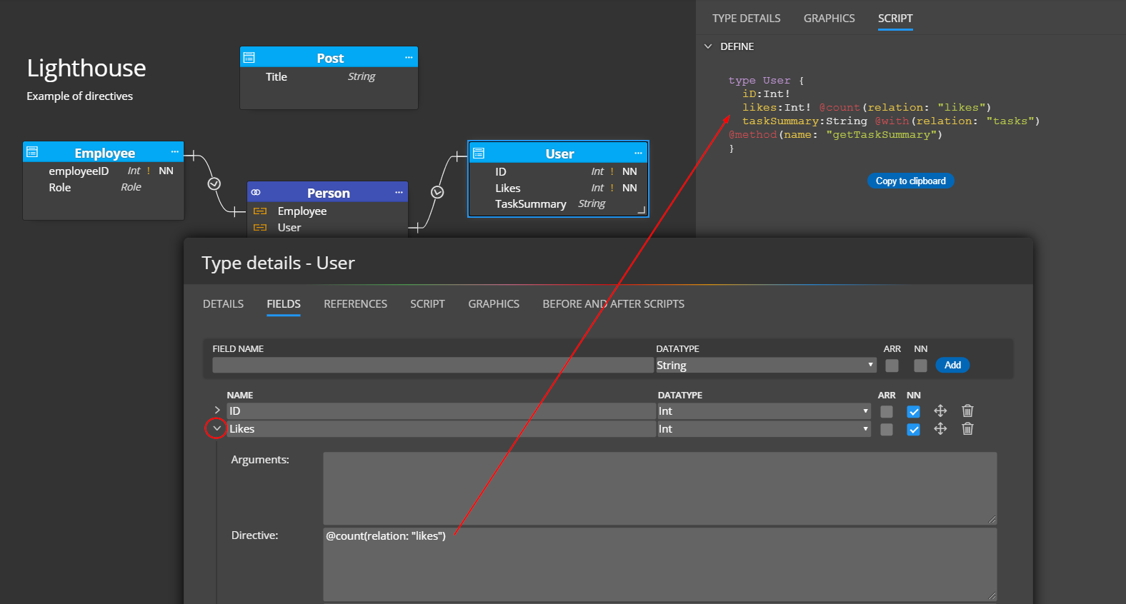Click the link icon beside Employee in Person
Image resolution: width=1126 pixels, height=604 pixels.
point(260,211)
